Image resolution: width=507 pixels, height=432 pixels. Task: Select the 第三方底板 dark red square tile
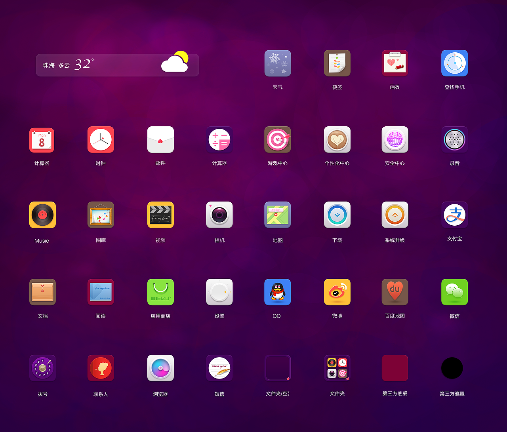click(x=395, y=368)
